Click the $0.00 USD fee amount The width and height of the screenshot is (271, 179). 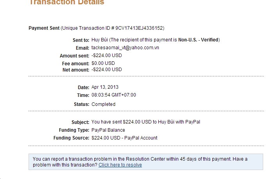click(x=103, y=63)
